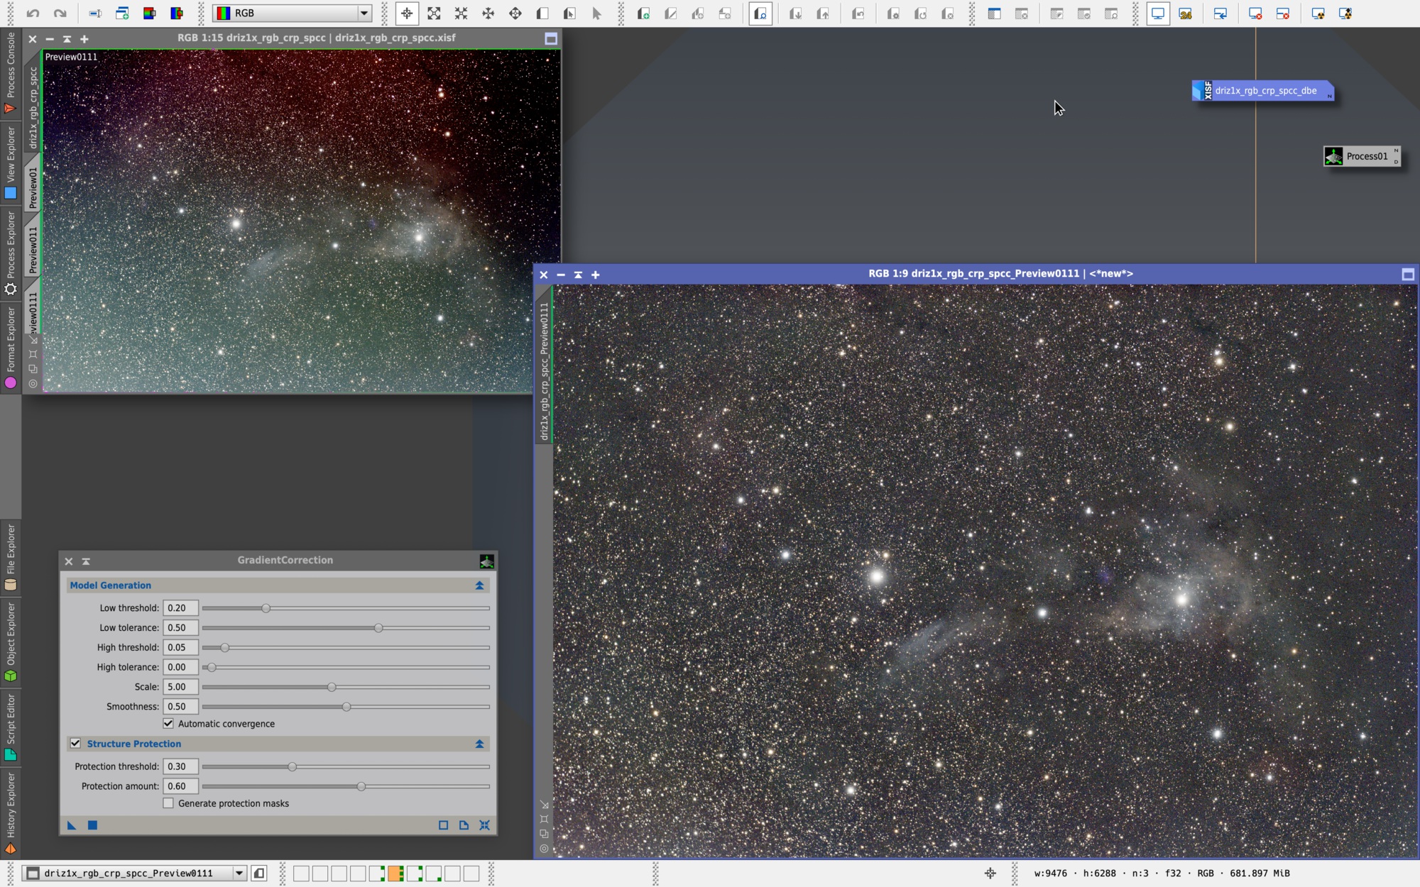This screenshot has width=1420, height=887.
Task: Shade the driz1x_rgb_crp_spcc image window
Action: click(67, 39)
